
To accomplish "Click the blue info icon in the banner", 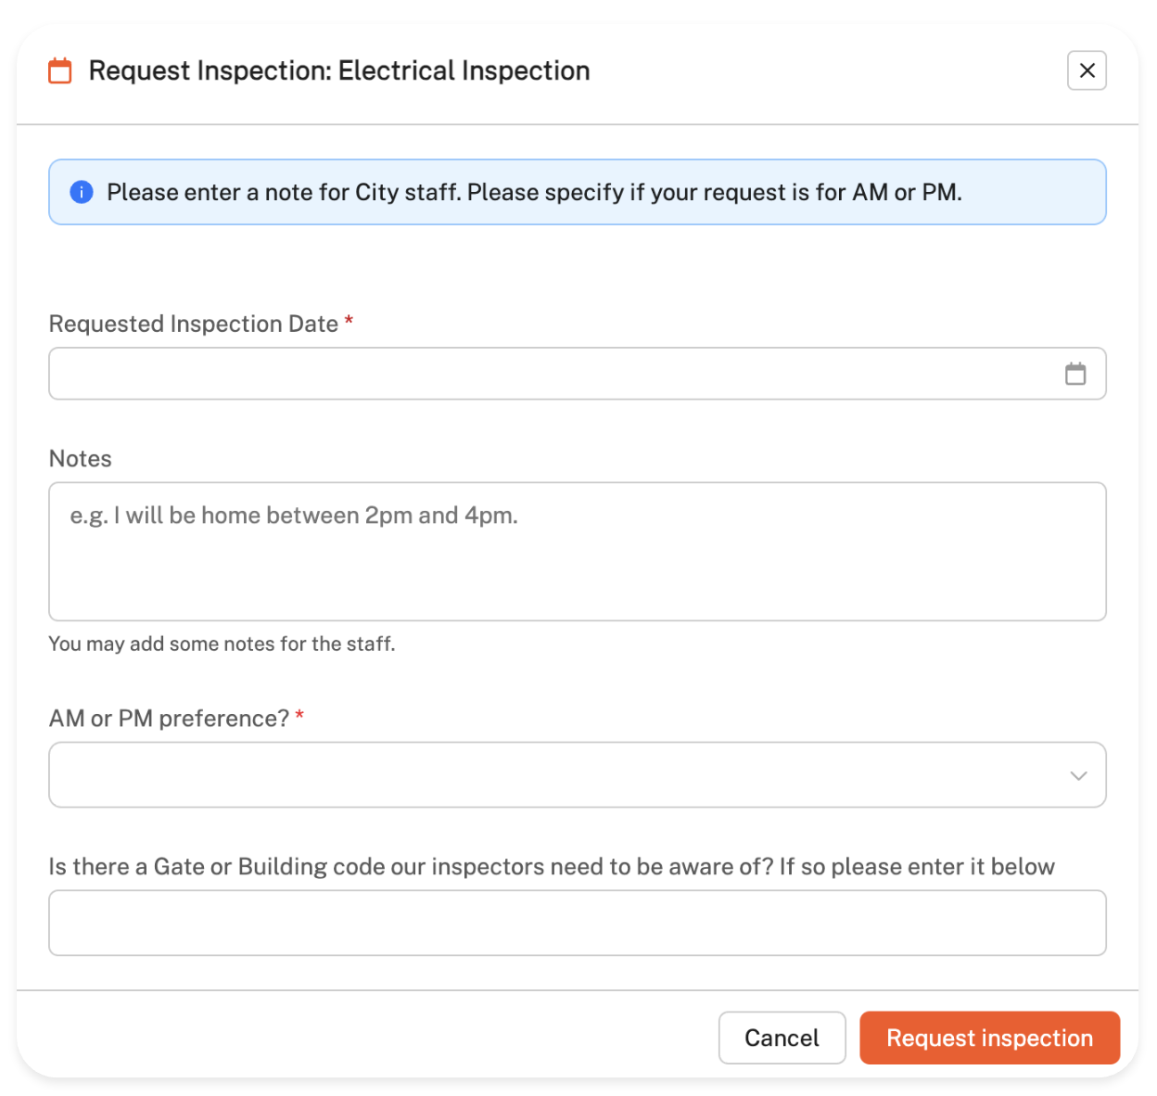I will pos(82,192).
